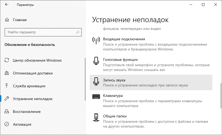Screen dimensions: 222x135
Task: Select the Запись звука troubleshooter
Action: point(151,82)
